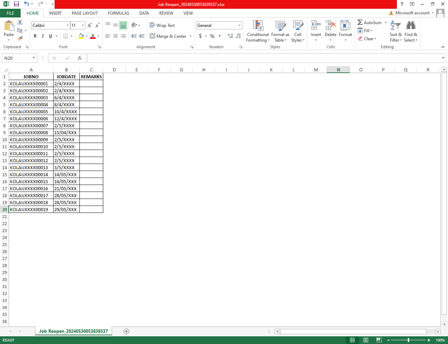The height and width of the screenshot is (344, 448).
Task: Click the Sort & Filter icon
Action: tap(395, 26)
